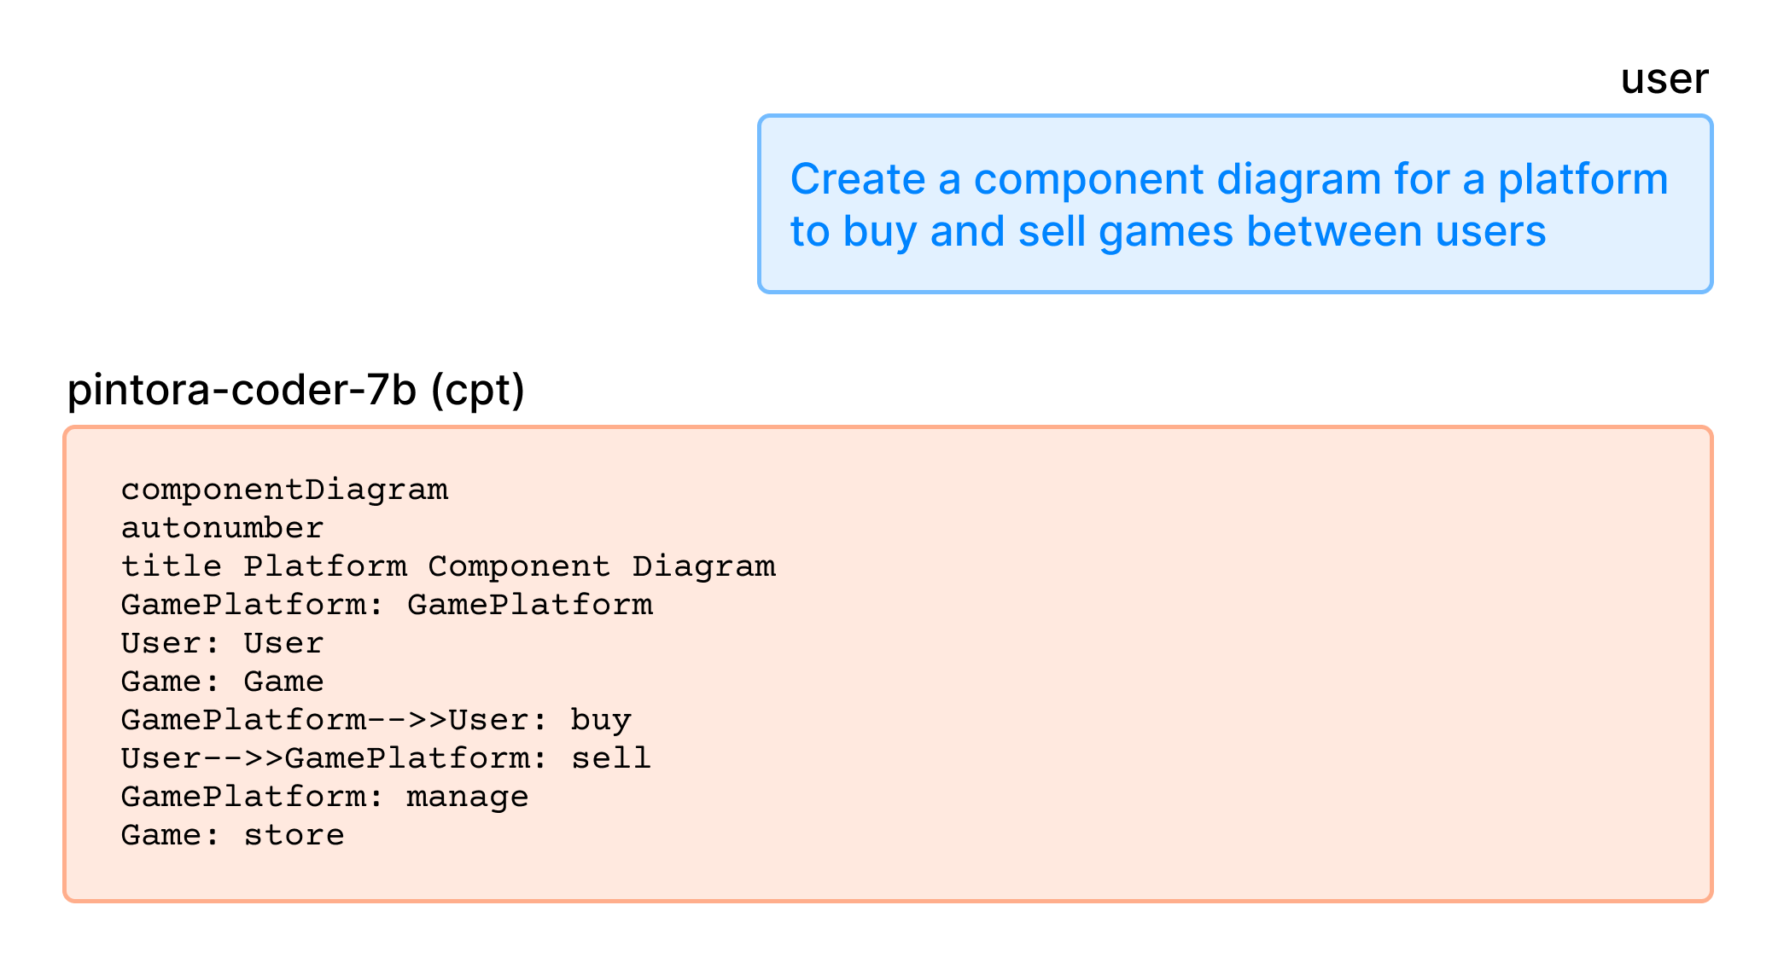Viewport: 1778px width, 969px height.
Task: Click the word 'buy' in the code
Action: (601, 720)
